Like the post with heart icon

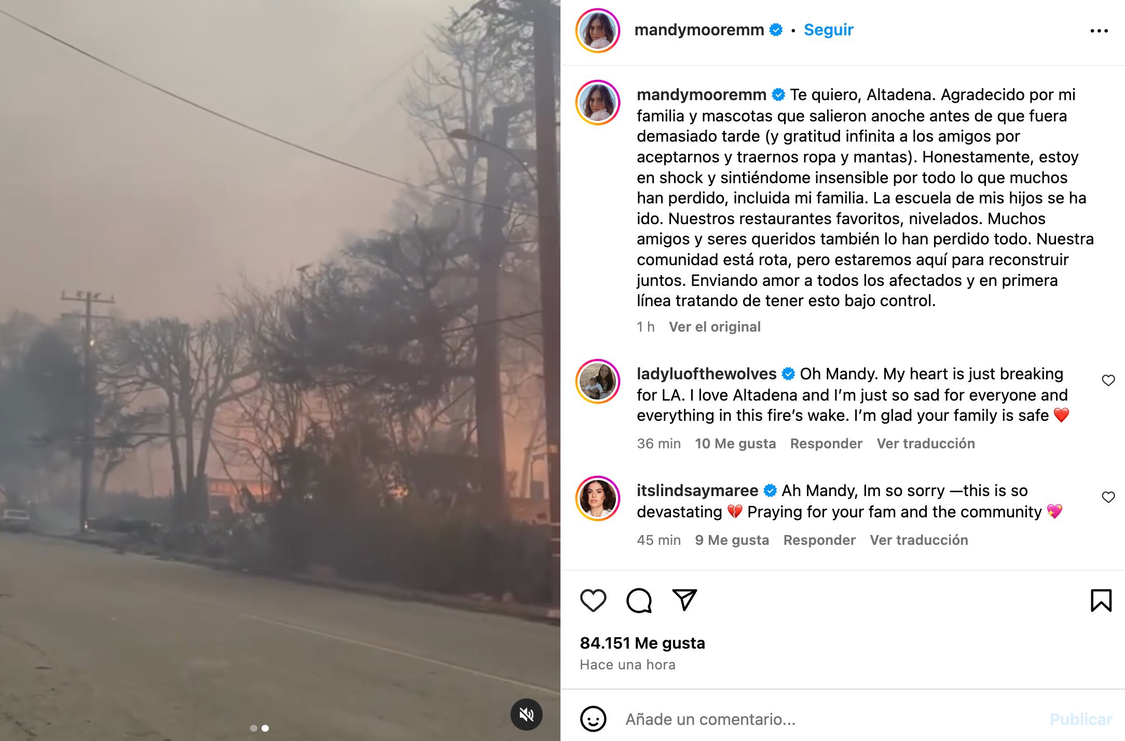point(593,601)
